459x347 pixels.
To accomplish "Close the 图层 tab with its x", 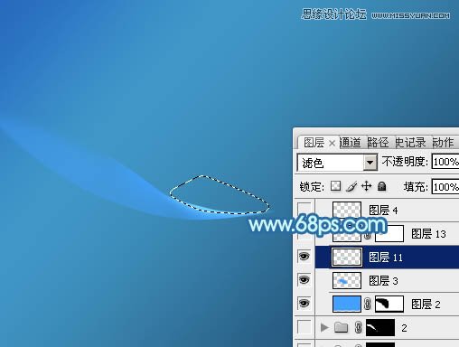I will [332, 143].
